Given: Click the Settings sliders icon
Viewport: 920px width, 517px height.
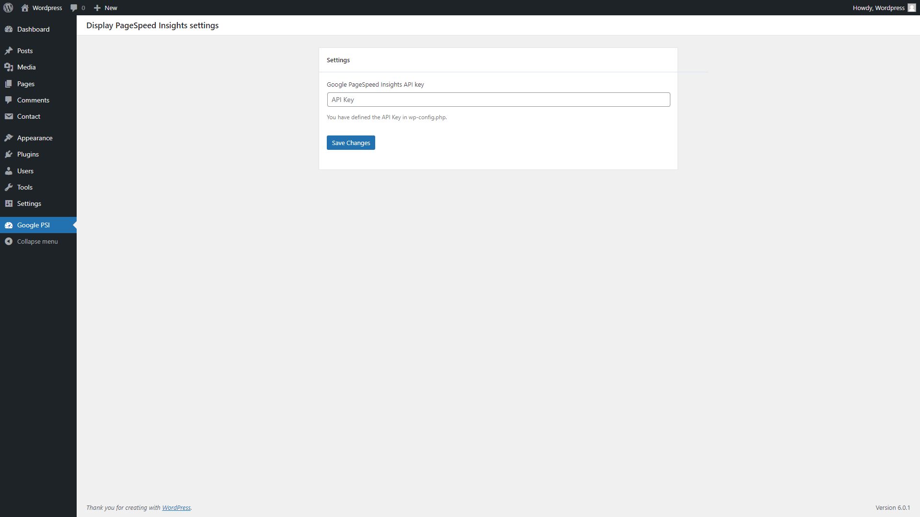Looking at the screenshot, I should (x=9, y=203).
